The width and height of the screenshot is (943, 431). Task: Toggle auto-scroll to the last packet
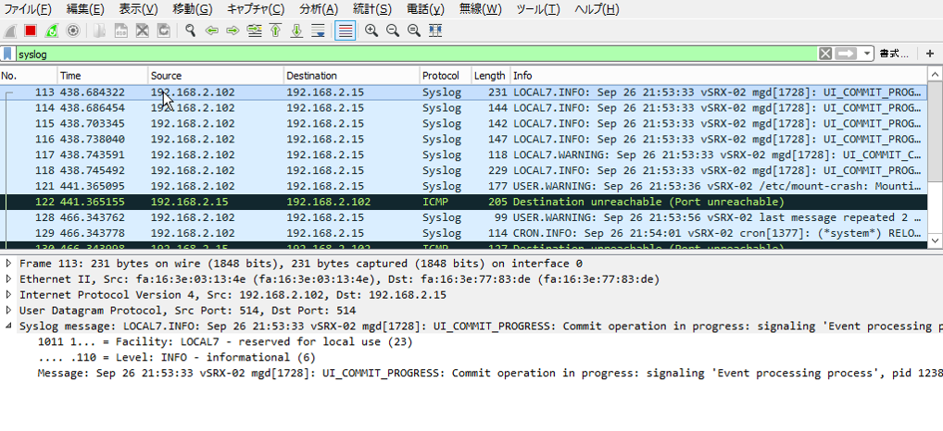tap(318, 31)
